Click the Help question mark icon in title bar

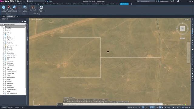[x=178, y=1]
